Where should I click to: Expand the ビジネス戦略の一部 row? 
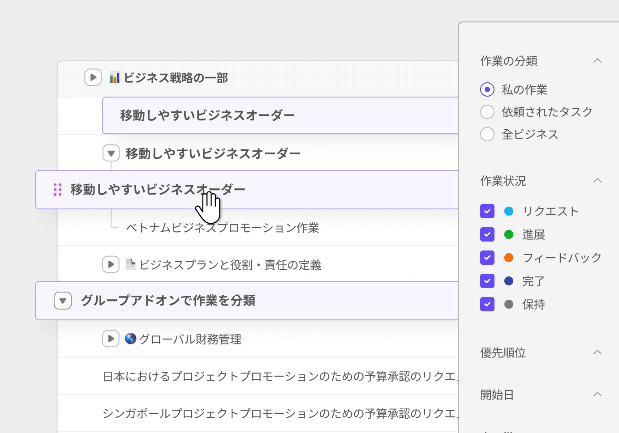click(93, 77)
